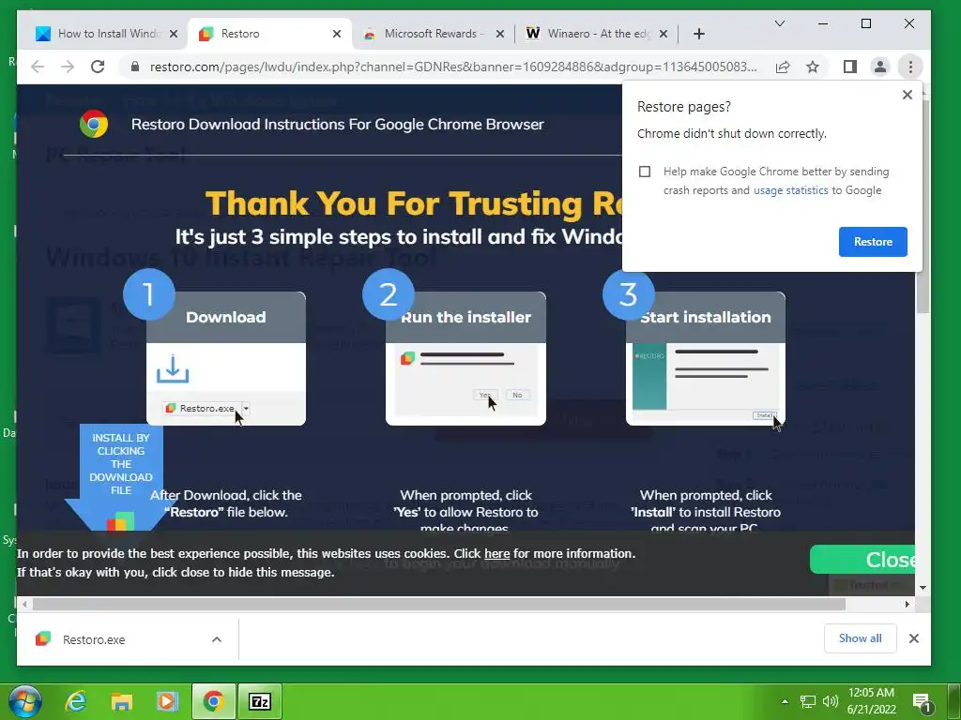Click the address bar URL field
The image size is (961, 720).
453,67
